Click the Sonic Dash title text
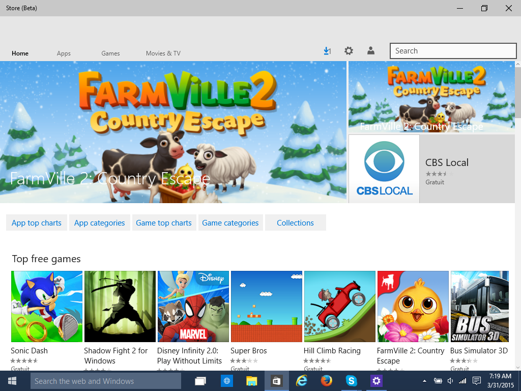This screenshot has height=391, width=521. pyautogui.click(x=29, y=351)
